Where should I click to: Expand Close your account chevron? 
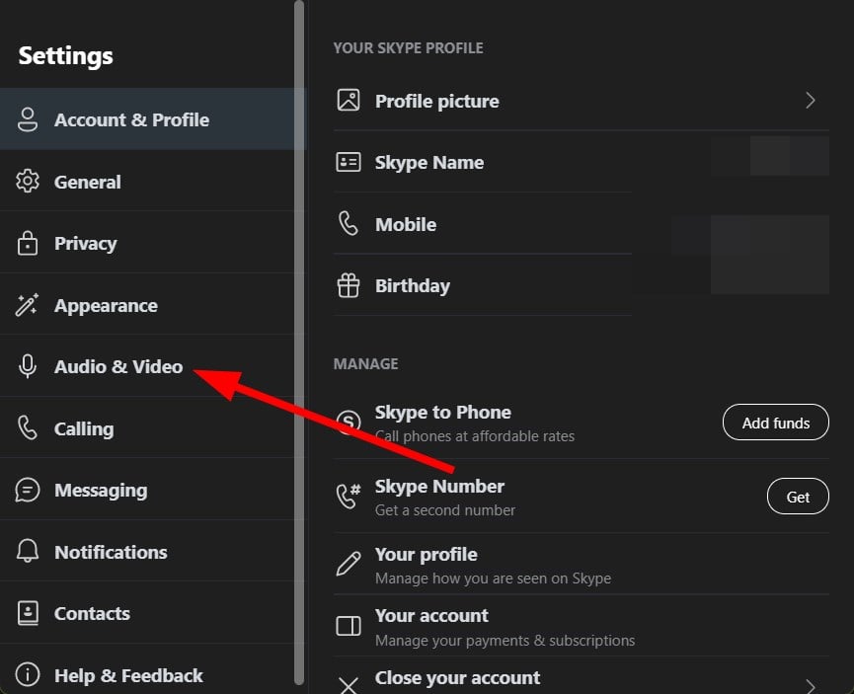(x=811, y=686)
